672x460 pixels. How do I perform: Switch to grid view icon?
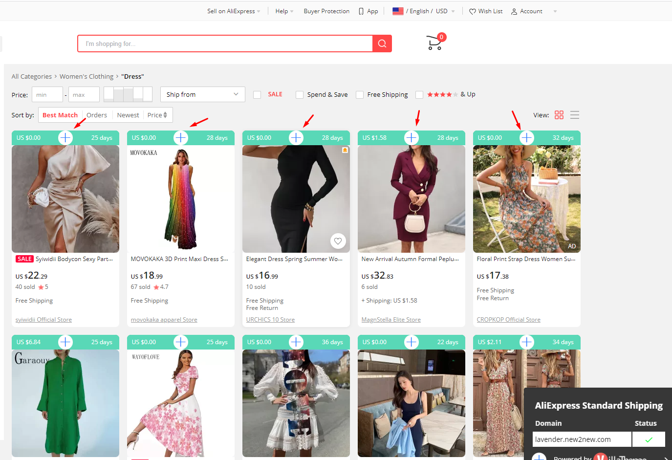[x=559, y=115]
